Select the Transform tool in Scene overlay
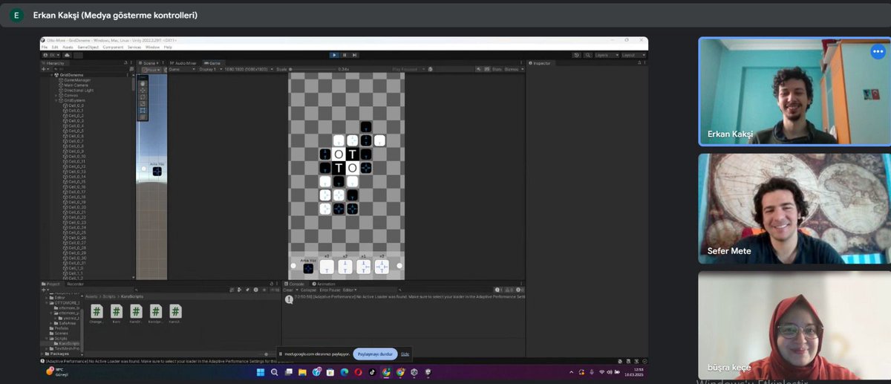The height and width of the screenshot is (384, 891). (143, 117)
